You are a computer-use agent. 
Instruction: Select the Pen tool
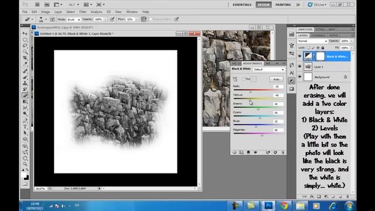point(25,121)
